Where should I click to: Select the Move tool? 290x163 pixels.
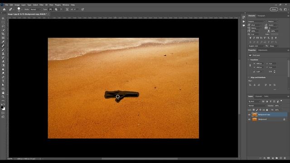[3, 18]
